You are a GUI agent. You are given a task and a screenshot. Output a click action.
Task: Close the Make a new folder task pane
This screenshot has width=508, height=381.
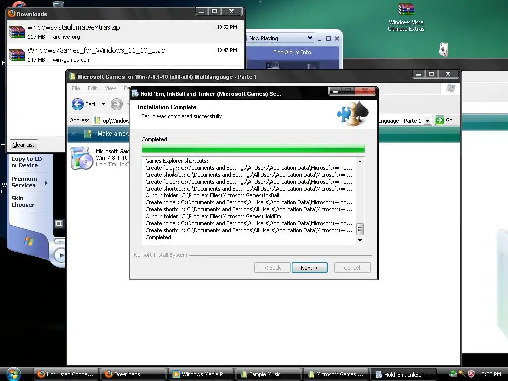(x=73, y=134)
